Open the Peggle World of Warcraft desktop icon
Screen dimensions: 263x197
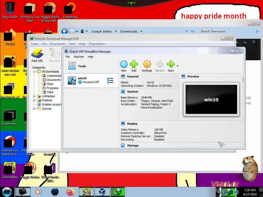pos(50,12)
